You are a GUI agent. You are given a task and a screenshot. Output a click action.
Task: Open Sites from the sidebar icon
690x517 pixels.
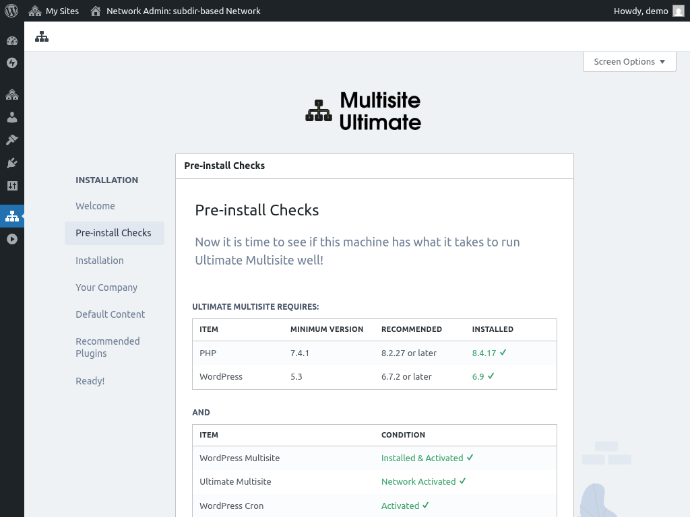coord(12,94)
